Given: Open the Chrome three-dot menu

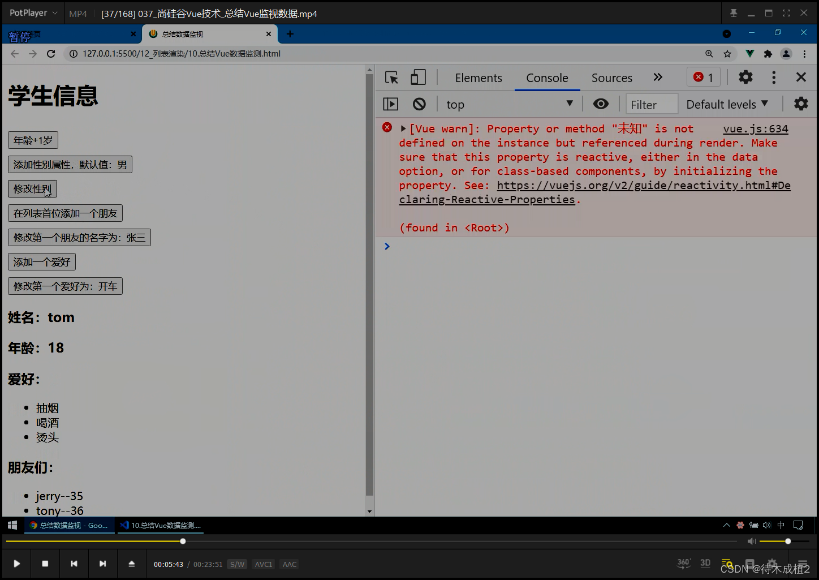Looking at the screenshot, I should click(804, 54).
